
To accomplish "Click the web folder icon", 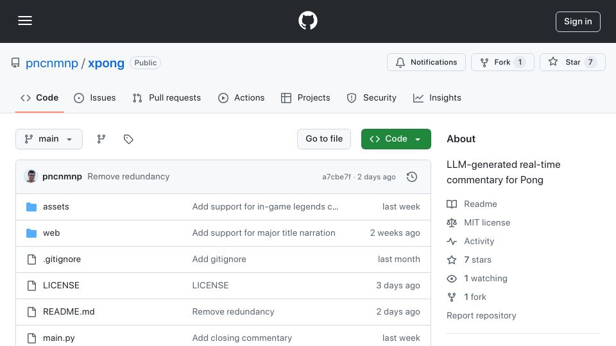I will click(31, 233).
